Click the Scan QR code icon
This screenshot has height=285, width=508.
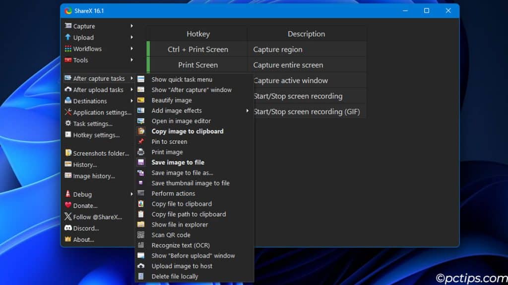click(141, 235)
